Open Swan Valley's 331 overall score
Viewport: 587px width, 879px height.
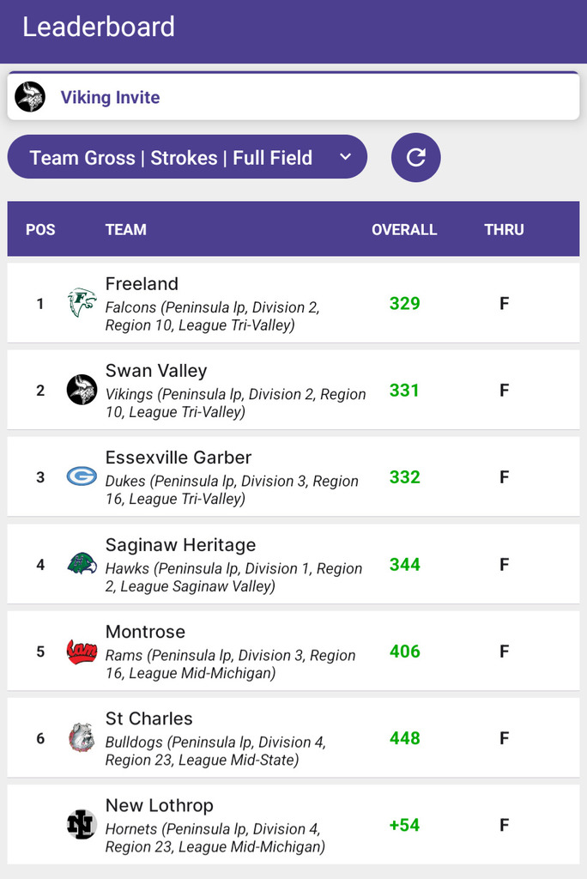click(404, 390)
